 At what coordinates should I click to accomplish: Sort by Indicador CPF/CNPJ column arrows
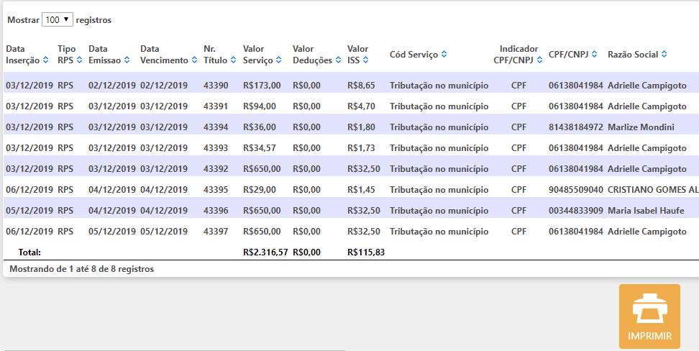click(539, 60)
